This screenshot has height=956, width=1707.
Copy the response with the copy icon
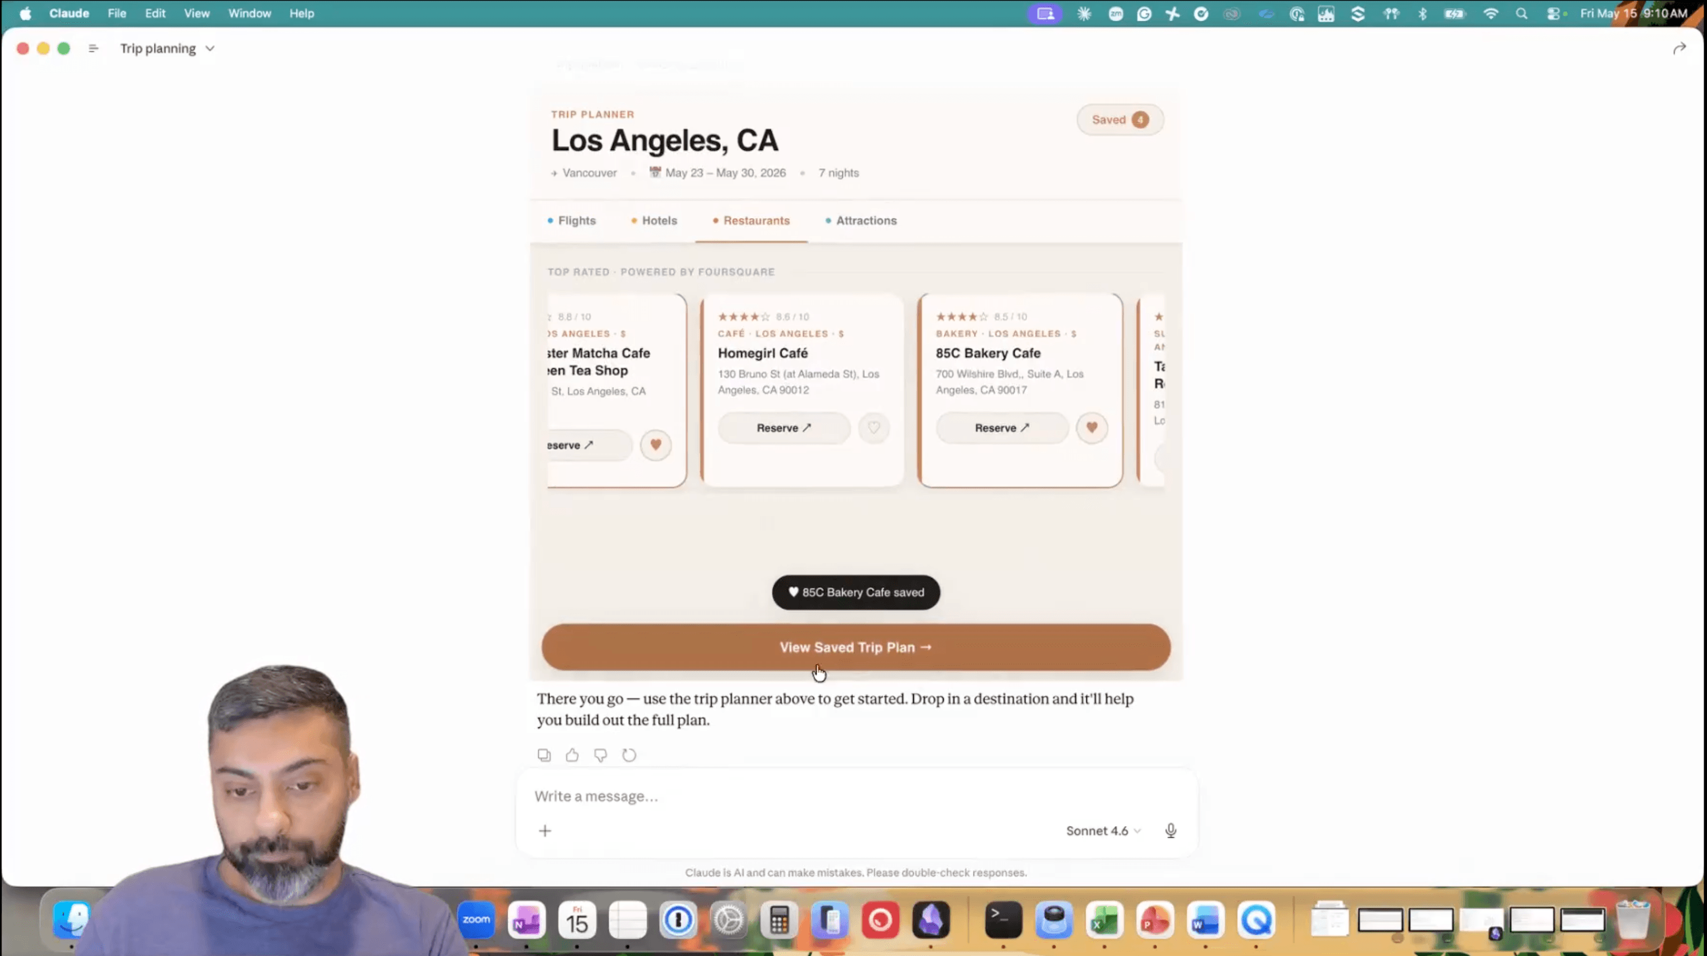tap(544, 755)
